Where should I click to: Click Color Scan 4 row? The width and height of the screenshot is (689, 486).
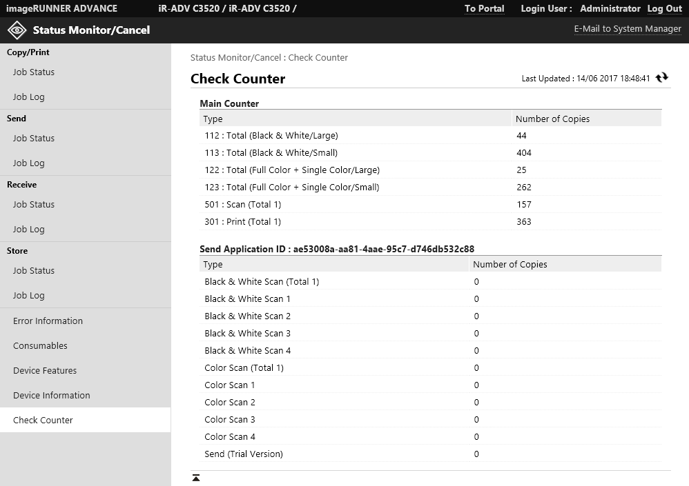click(x=431, y=437)
